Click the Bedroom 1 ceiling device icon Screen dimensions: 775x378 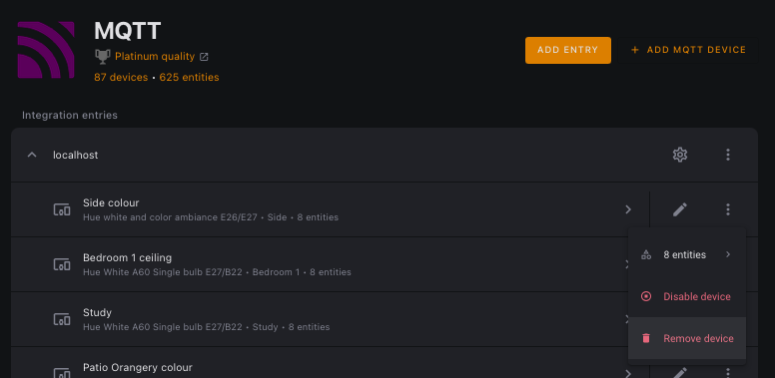click(62, 264)
